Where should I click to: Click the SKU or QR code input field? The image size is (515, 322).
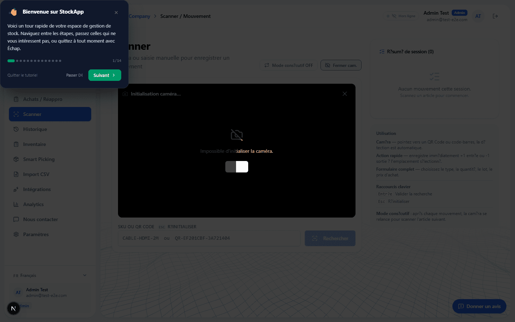click(209, 238)
